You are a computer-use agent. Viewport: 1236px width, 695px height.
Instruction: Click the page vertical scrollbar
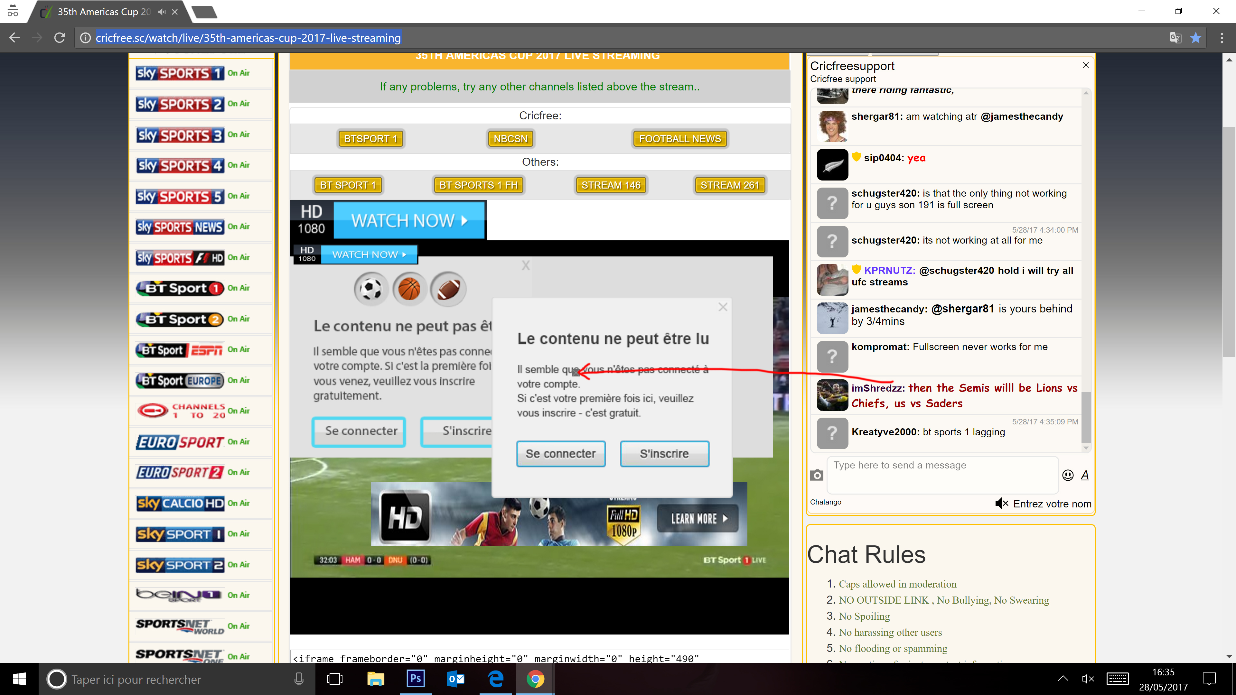[1229, 242]
